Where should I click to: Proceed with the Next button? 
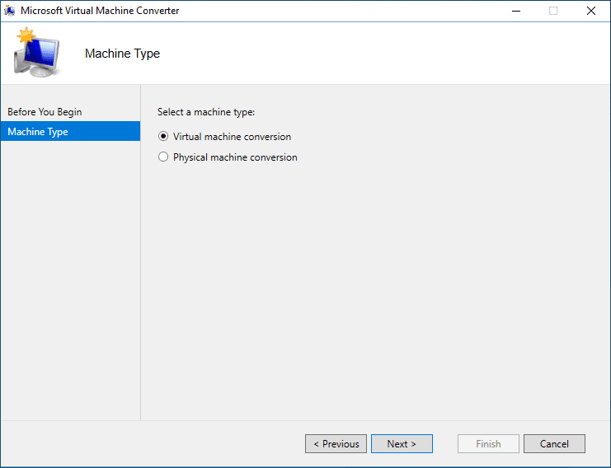coord(402,444)
